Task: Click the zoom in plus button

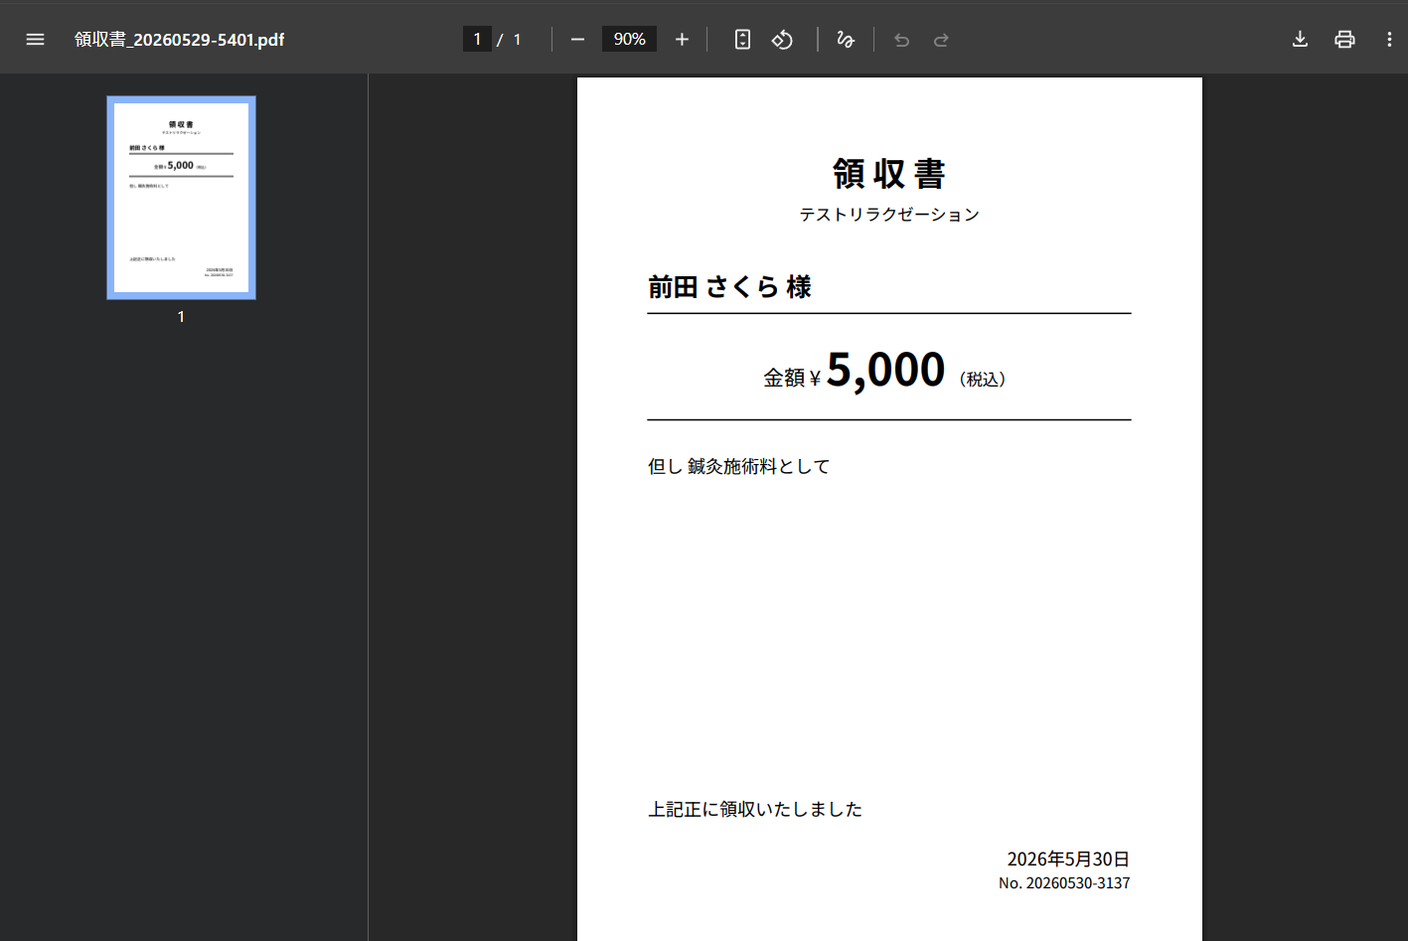Action: [x=682, y=40]
